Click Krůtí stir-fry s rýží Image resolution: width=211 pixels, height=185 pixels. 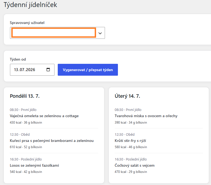click(x=130, y=141)
